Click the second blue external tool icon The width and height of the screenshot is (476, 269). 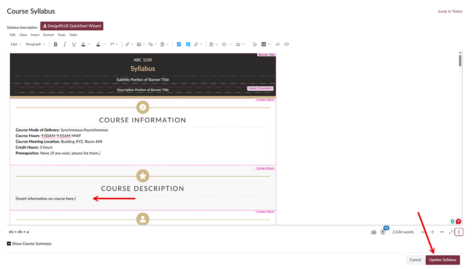[x=188, y=44]
